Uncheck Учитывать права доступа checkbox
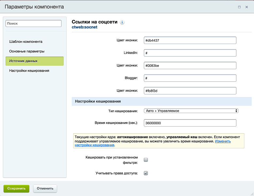 click(146, 173)
